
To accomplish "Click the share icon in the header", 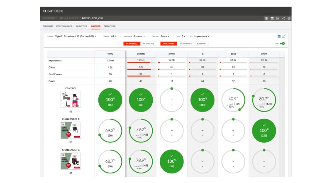I will tap(283, 18).
